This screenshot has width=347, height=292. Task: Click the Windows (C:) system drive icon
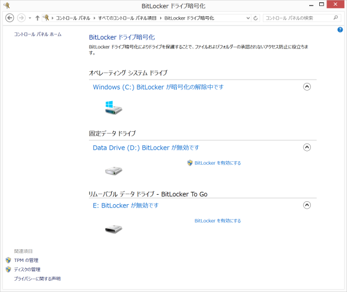coord(113,108)
